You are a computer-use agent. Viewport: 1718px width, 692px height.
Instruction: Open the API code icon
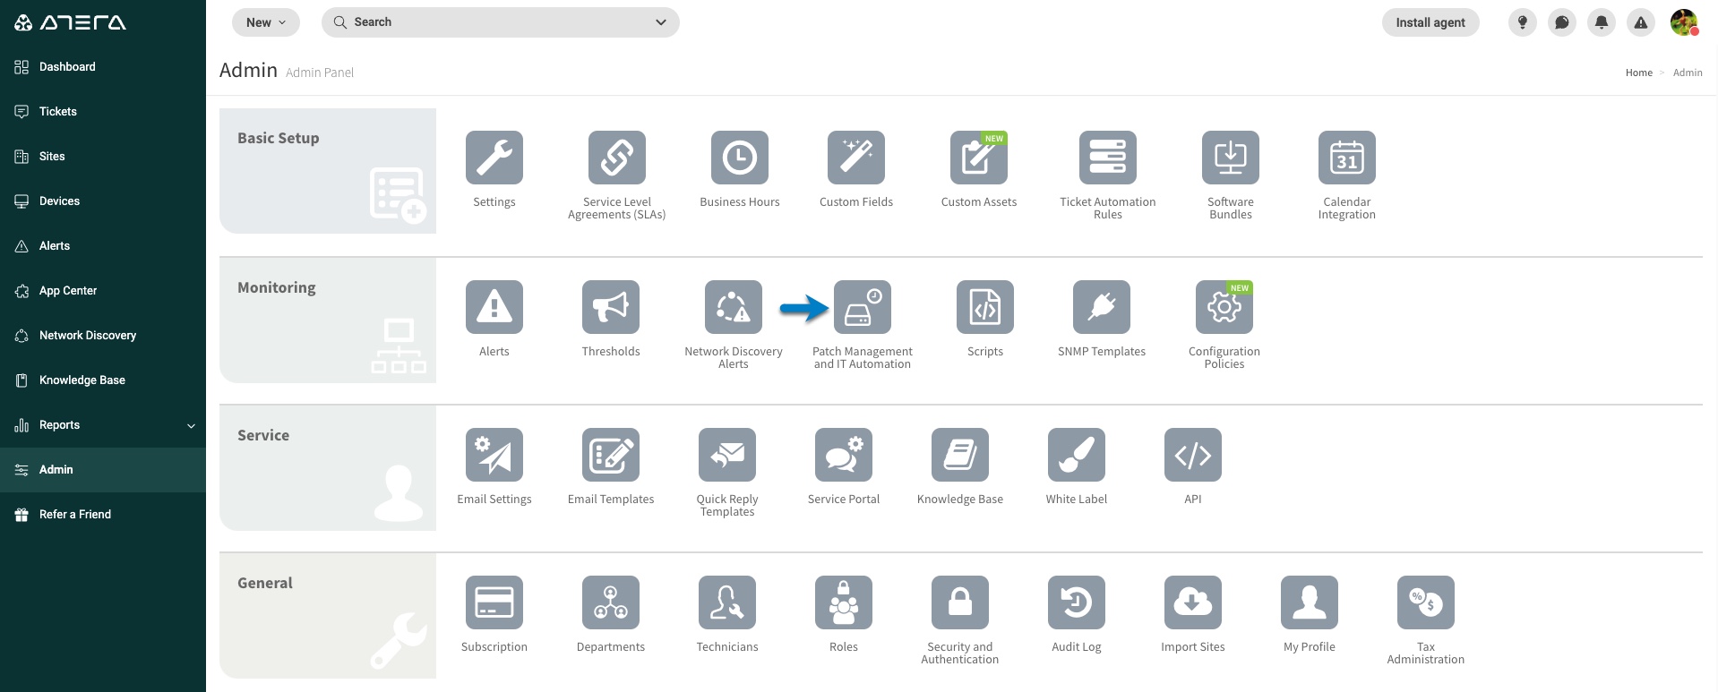point(1193,455)
